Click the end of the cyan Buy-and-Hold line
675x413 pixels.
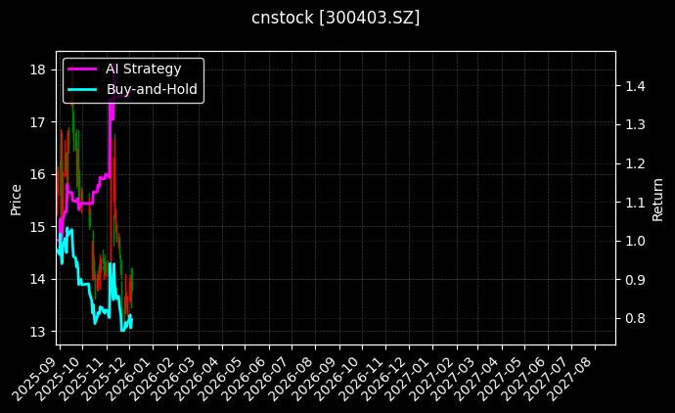click(132, 316)
